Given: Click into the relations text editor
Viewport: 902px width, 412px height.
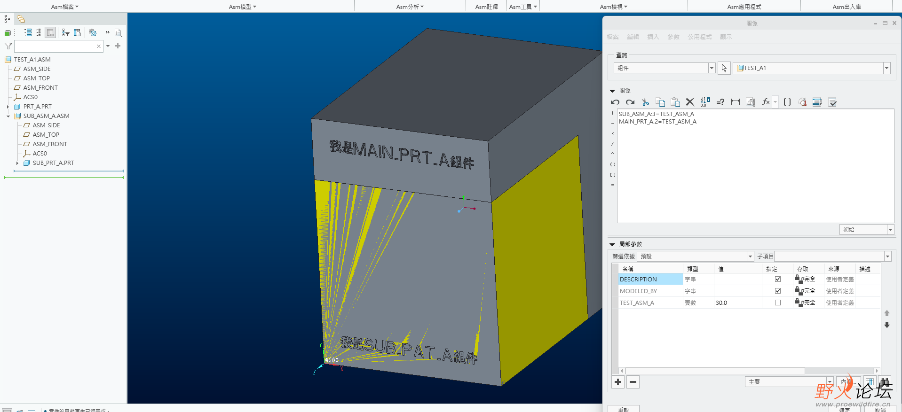Looking at the screenshot, I should [755, 166].
